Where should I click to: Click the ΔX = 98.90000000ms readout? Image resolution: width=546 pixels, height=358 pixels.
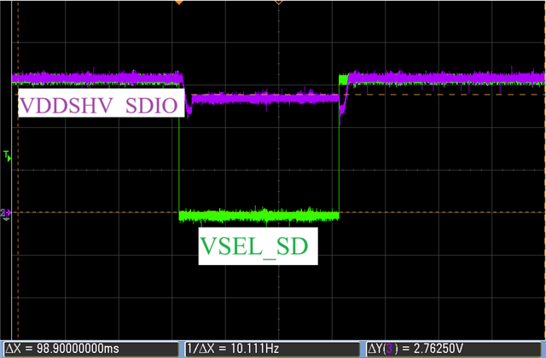(91, 349)
